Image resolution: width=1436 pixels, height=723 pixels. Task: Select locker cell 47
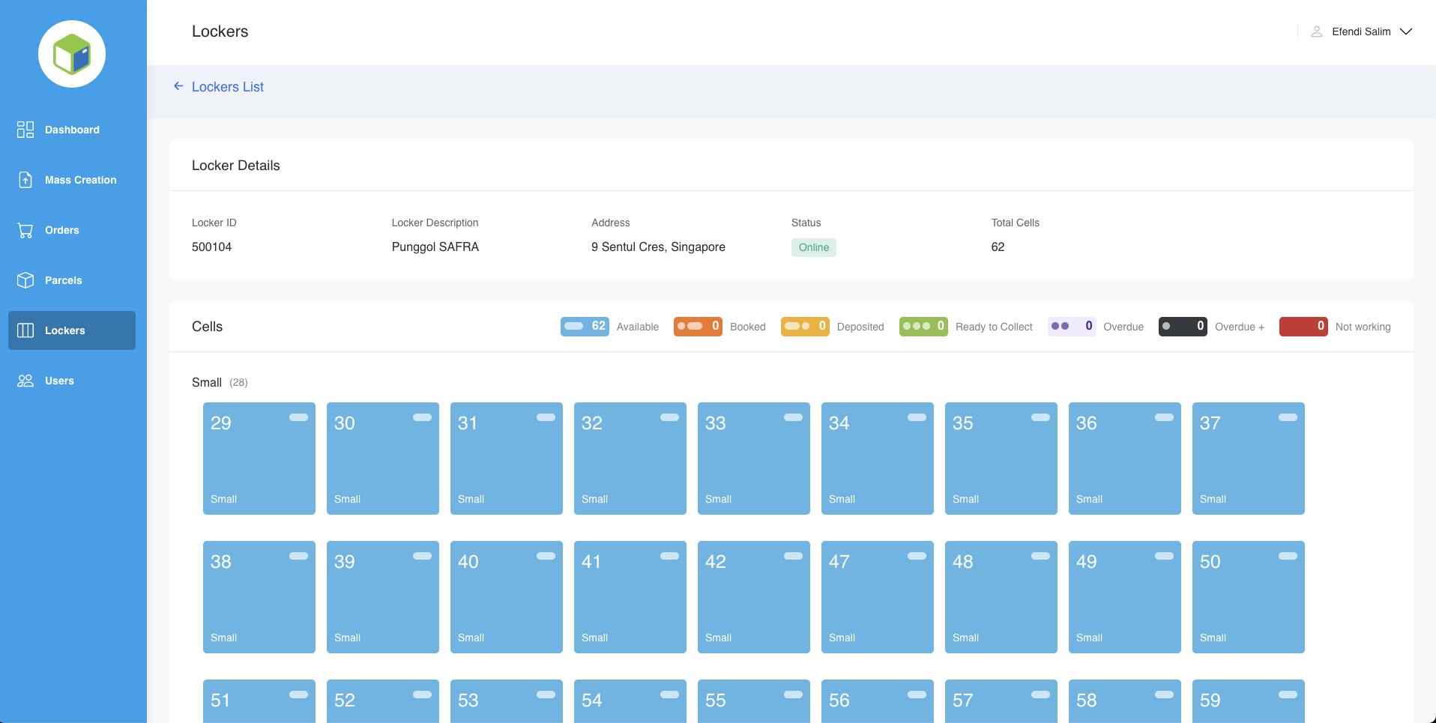[878, 597]
